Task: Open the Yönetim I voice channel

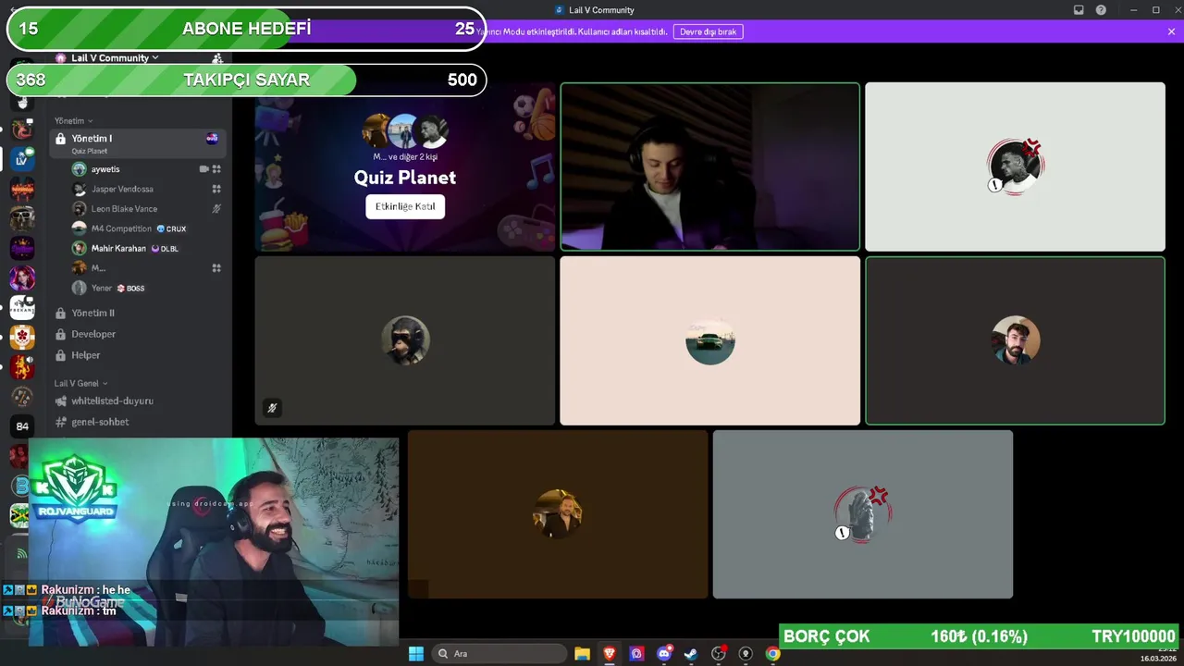Action: 138,142
